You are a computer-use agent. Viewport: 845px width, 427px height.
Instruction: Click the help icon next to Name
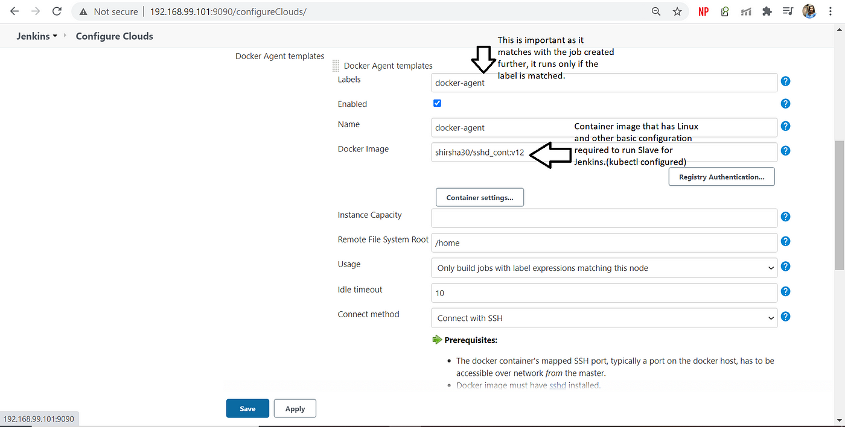coord(786,126)
